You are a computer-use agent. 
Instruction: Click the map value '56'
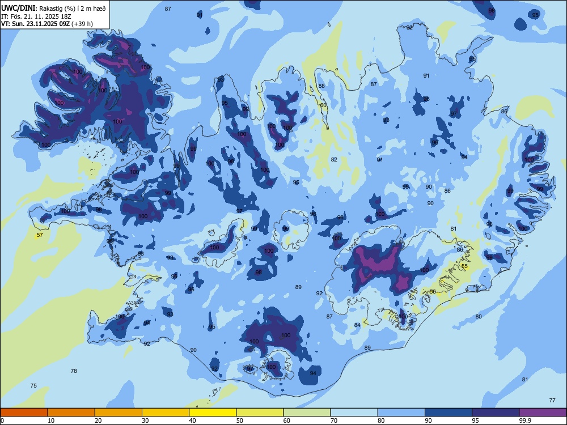[433, 292]
